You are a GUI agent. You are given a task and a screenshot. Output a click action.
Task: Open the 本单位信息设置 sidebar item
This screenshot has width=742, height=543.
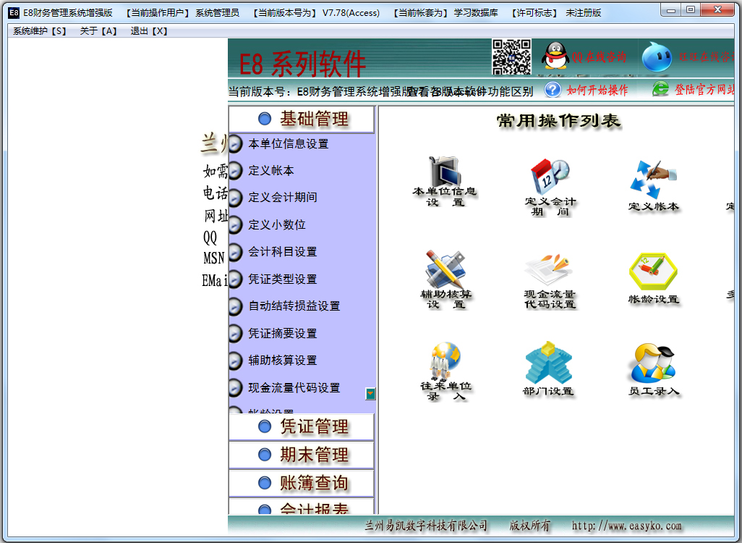tap(288, 144)
